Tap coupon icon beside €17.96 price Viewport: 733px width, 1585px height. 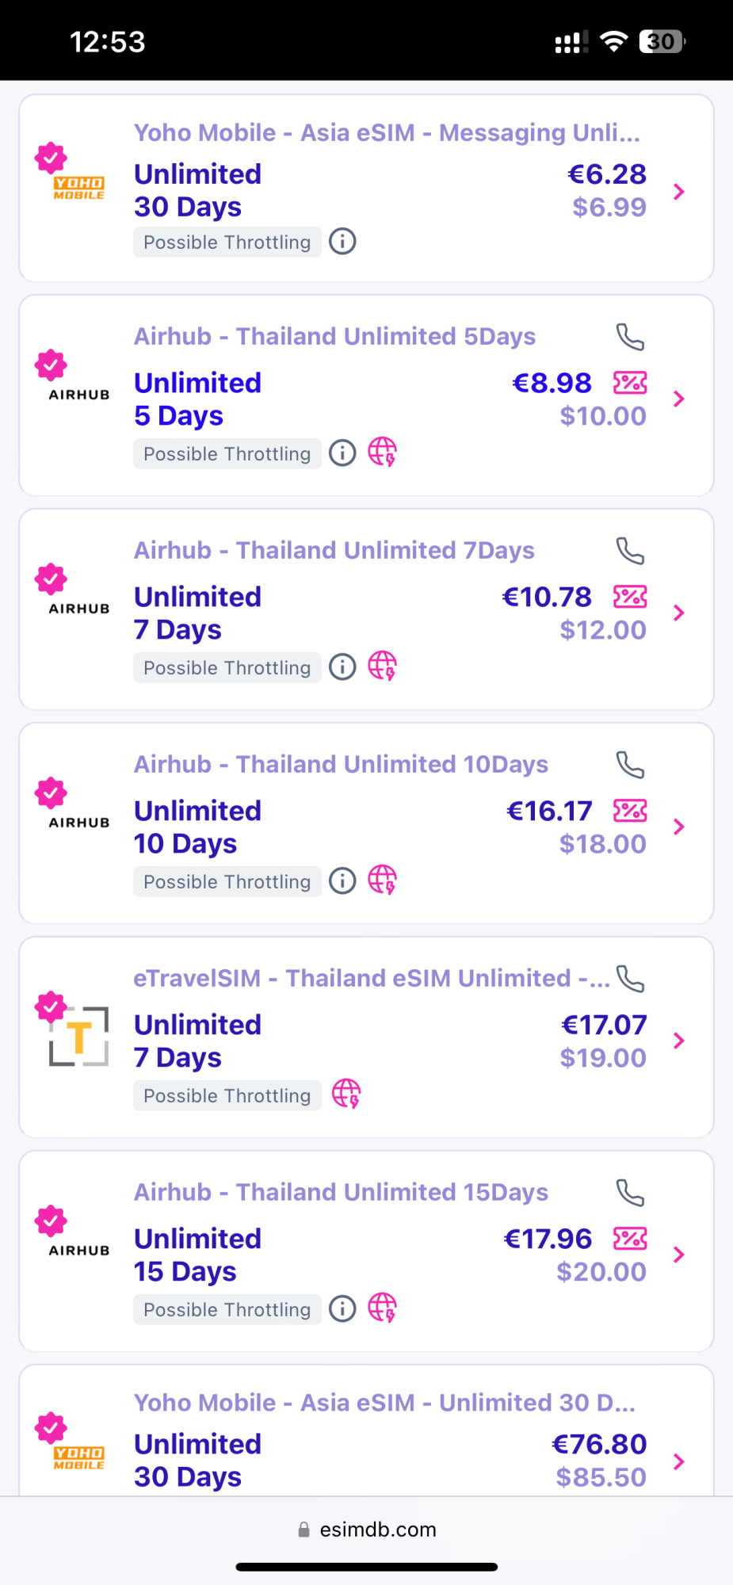pyautogui.click(x=630, y=1239)
